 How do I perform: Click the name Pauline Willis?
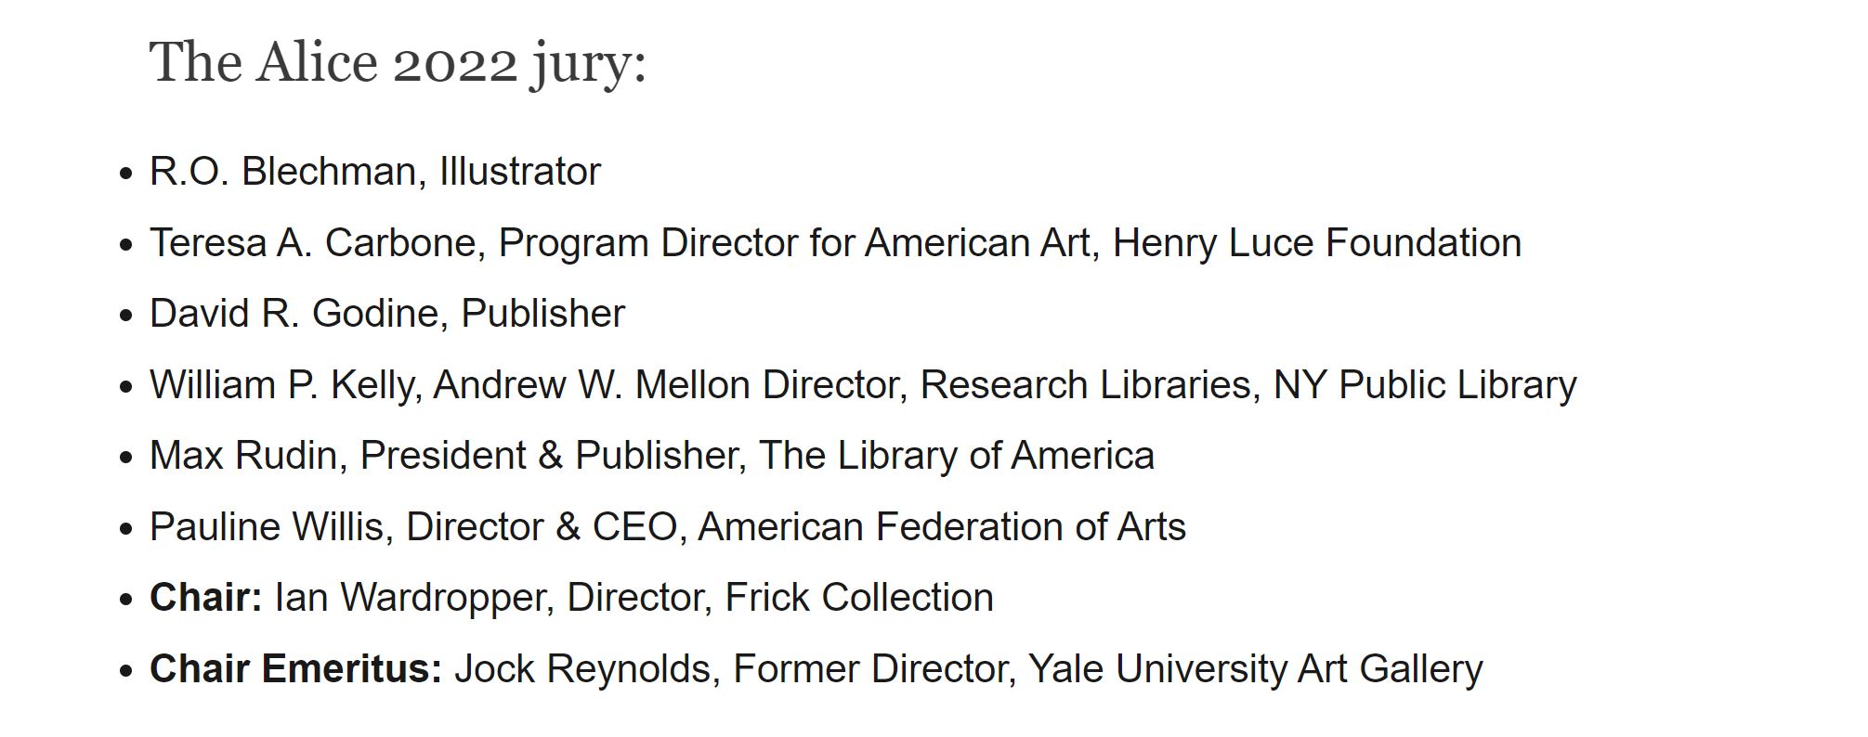point(266,527)
